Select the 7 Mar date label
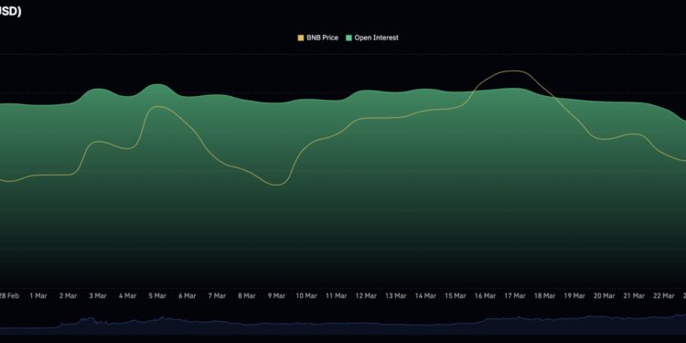The width and height of the screenshot is (686, 343). pos(217,295)
